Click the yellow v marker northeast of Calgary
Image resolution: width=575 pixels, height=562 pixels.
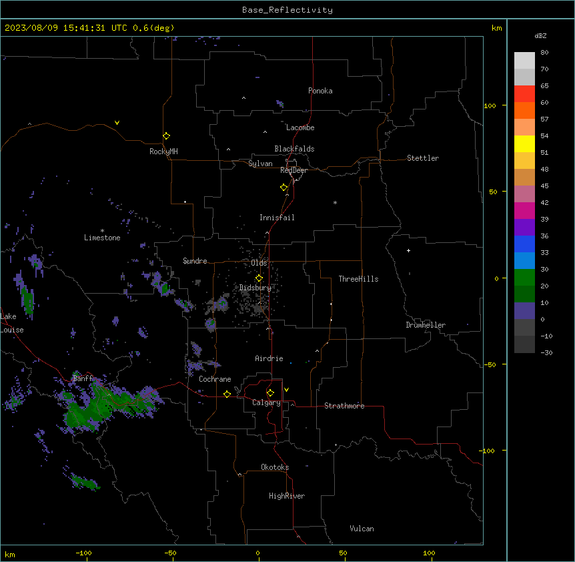286,390
